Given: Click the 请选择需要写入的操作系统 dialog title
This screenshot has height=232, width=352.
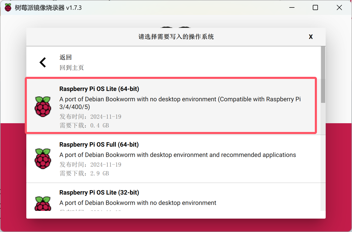Looking at the screenshot, I should click(x=176, y=37).
